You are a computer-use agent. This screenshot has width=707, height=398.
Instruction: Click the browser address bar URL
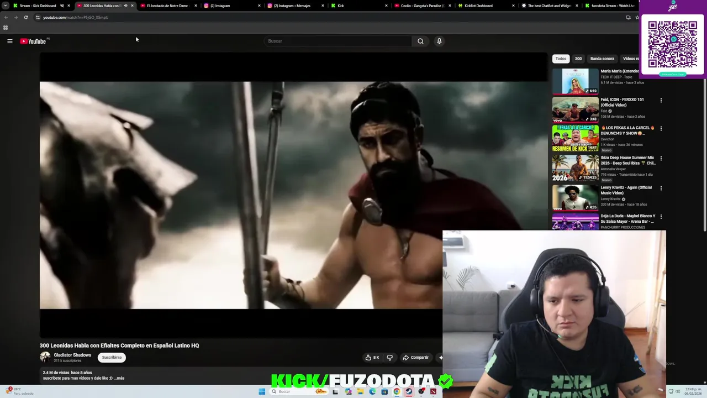click(x=76, y=17)
